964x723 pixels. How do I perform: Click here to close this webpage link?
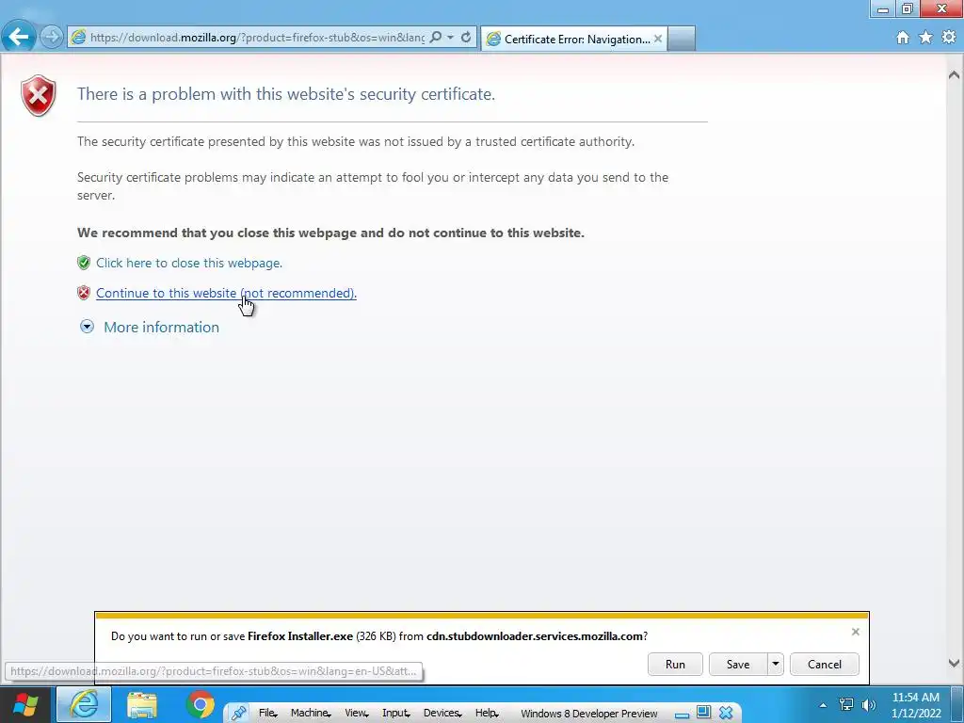click(x=188, y=264)
